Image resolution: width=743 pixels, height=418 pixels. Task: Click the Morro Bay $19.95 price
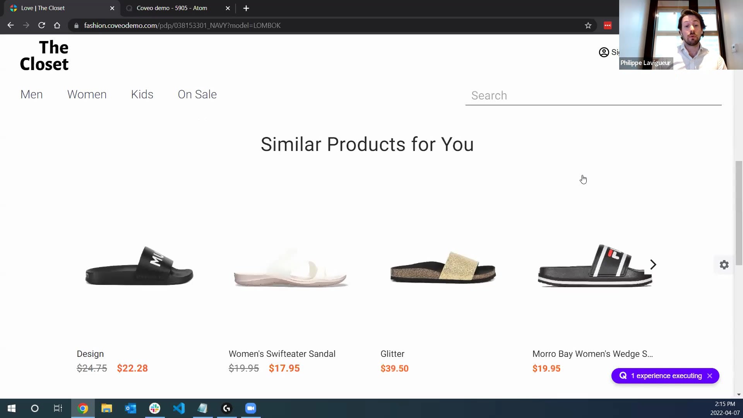(x=546, y=368)
